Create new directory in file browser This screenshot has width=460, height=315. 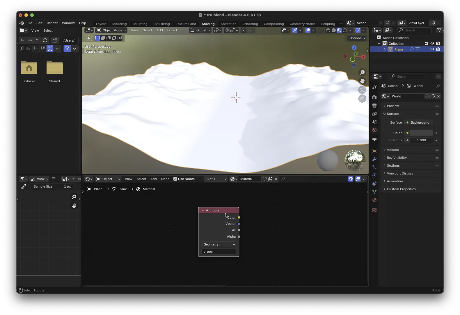[x=55, y=40]
